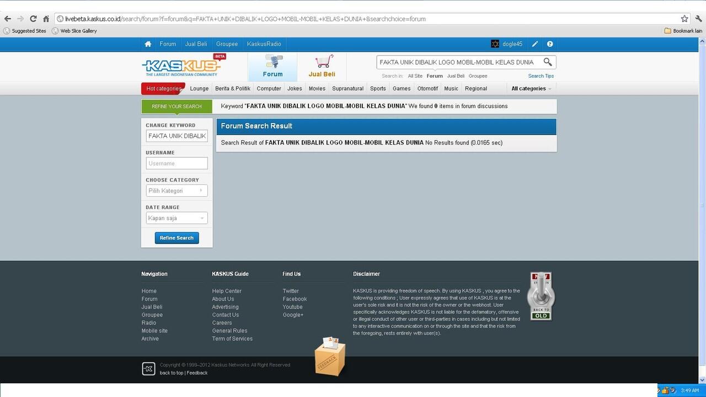Open Movies category

point(317,88)
